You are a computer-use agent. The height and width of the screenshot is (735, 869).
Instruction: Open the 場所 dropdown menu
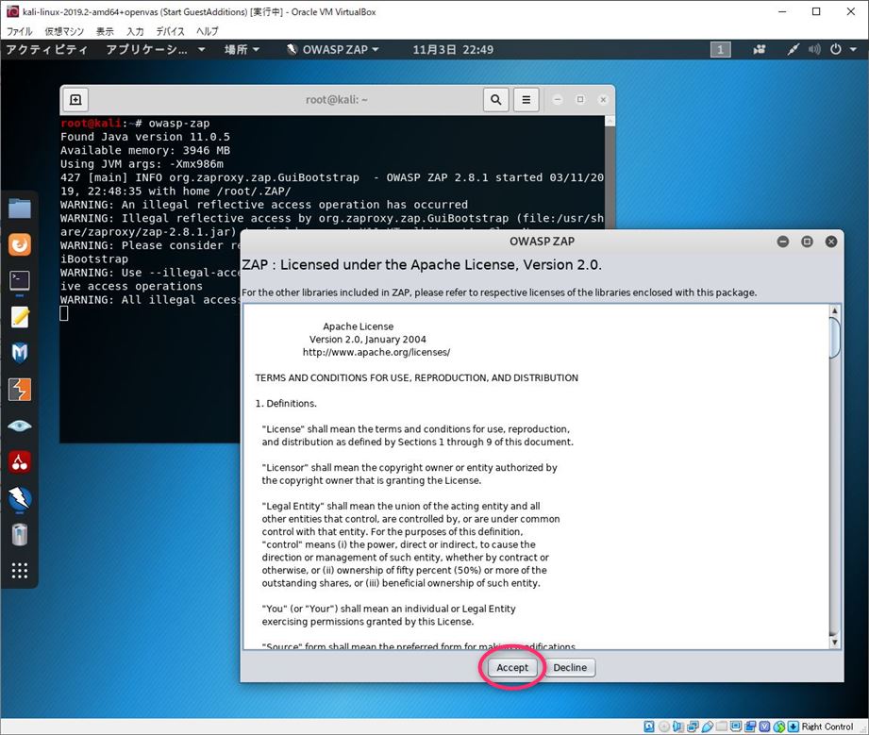(240, 49)
